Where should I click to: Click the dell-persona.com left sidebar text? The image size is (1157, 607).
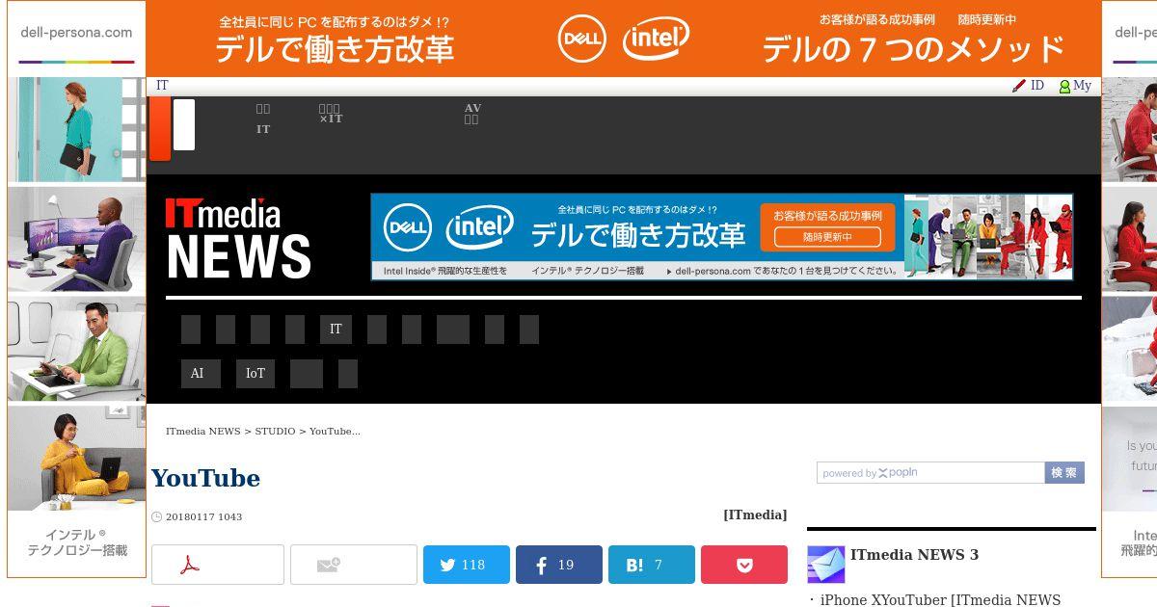pyautogui.click(x=76, y=32)
